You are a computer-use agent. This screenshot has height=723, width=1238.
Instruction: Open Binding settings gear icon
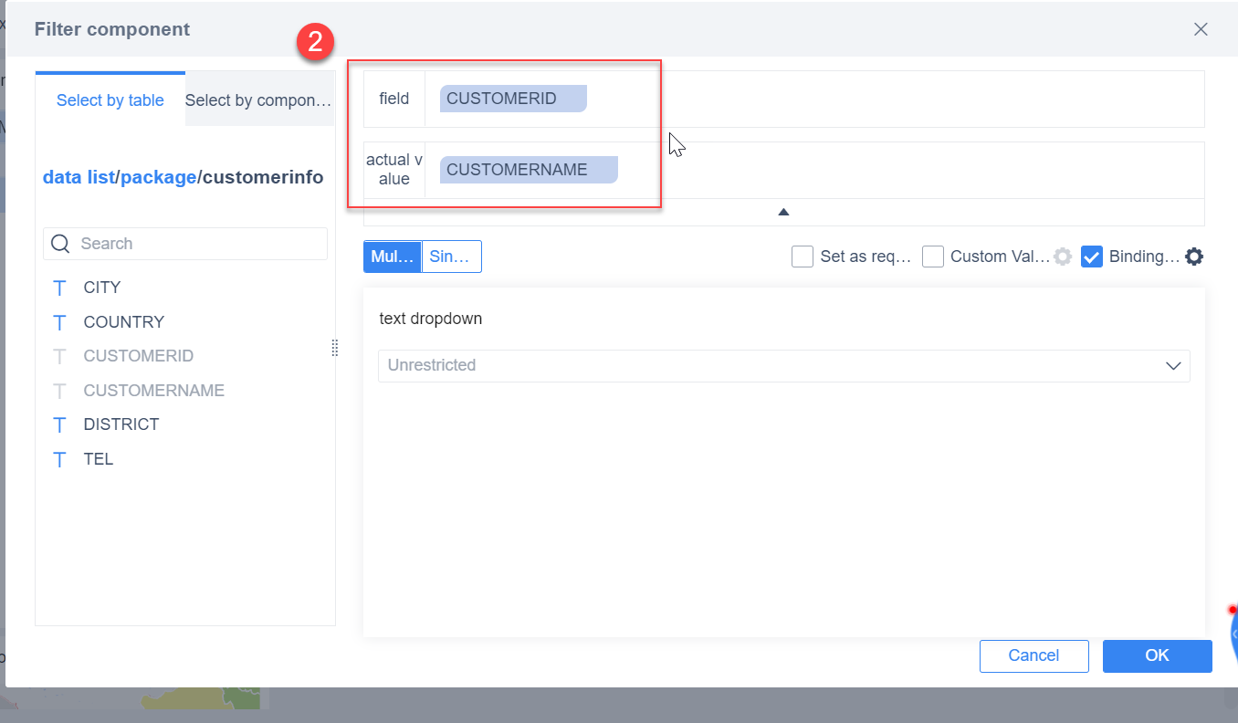click(1194, 257)
